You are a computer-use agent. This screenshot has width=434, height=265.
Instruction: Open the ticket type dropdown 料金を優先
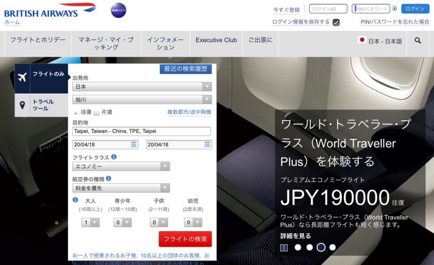(x=121, y=188)
